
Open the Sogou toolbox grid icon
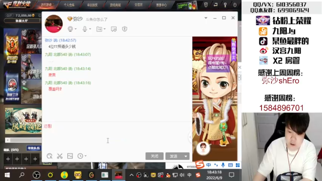(238, 165)
